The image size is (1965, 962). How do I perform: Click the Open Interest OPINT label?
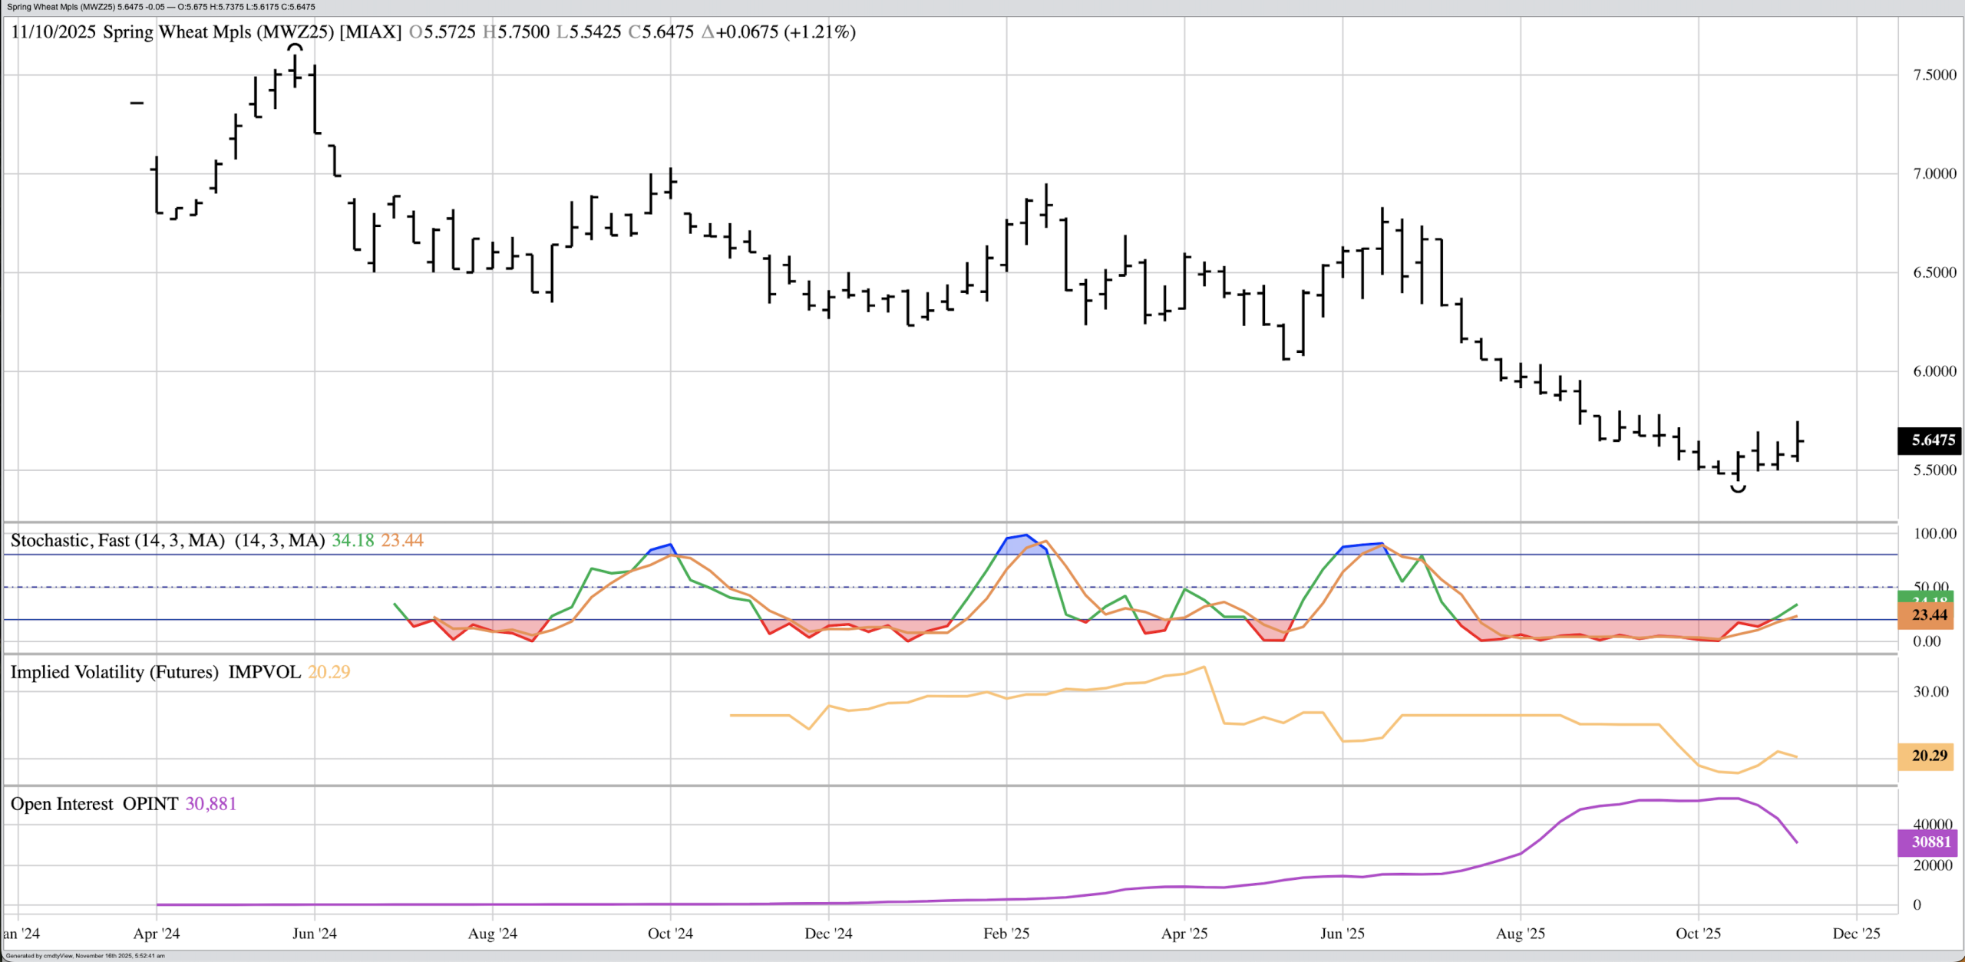coord(94,804)
